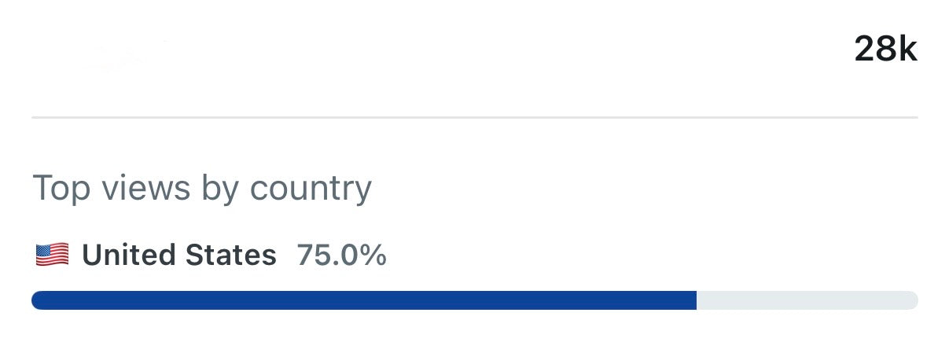The height and width of the screenshot is (342, 949).
Task: Select the 28k view count
Action: click(x=885, y=50)
